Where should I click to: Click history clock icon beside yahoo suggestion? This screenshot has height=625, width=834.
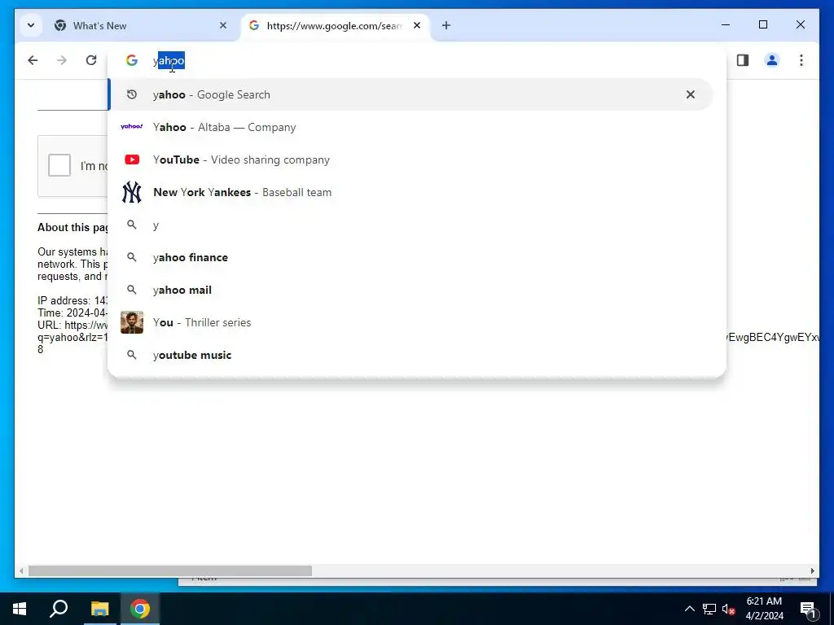click(x=132, y=94)
